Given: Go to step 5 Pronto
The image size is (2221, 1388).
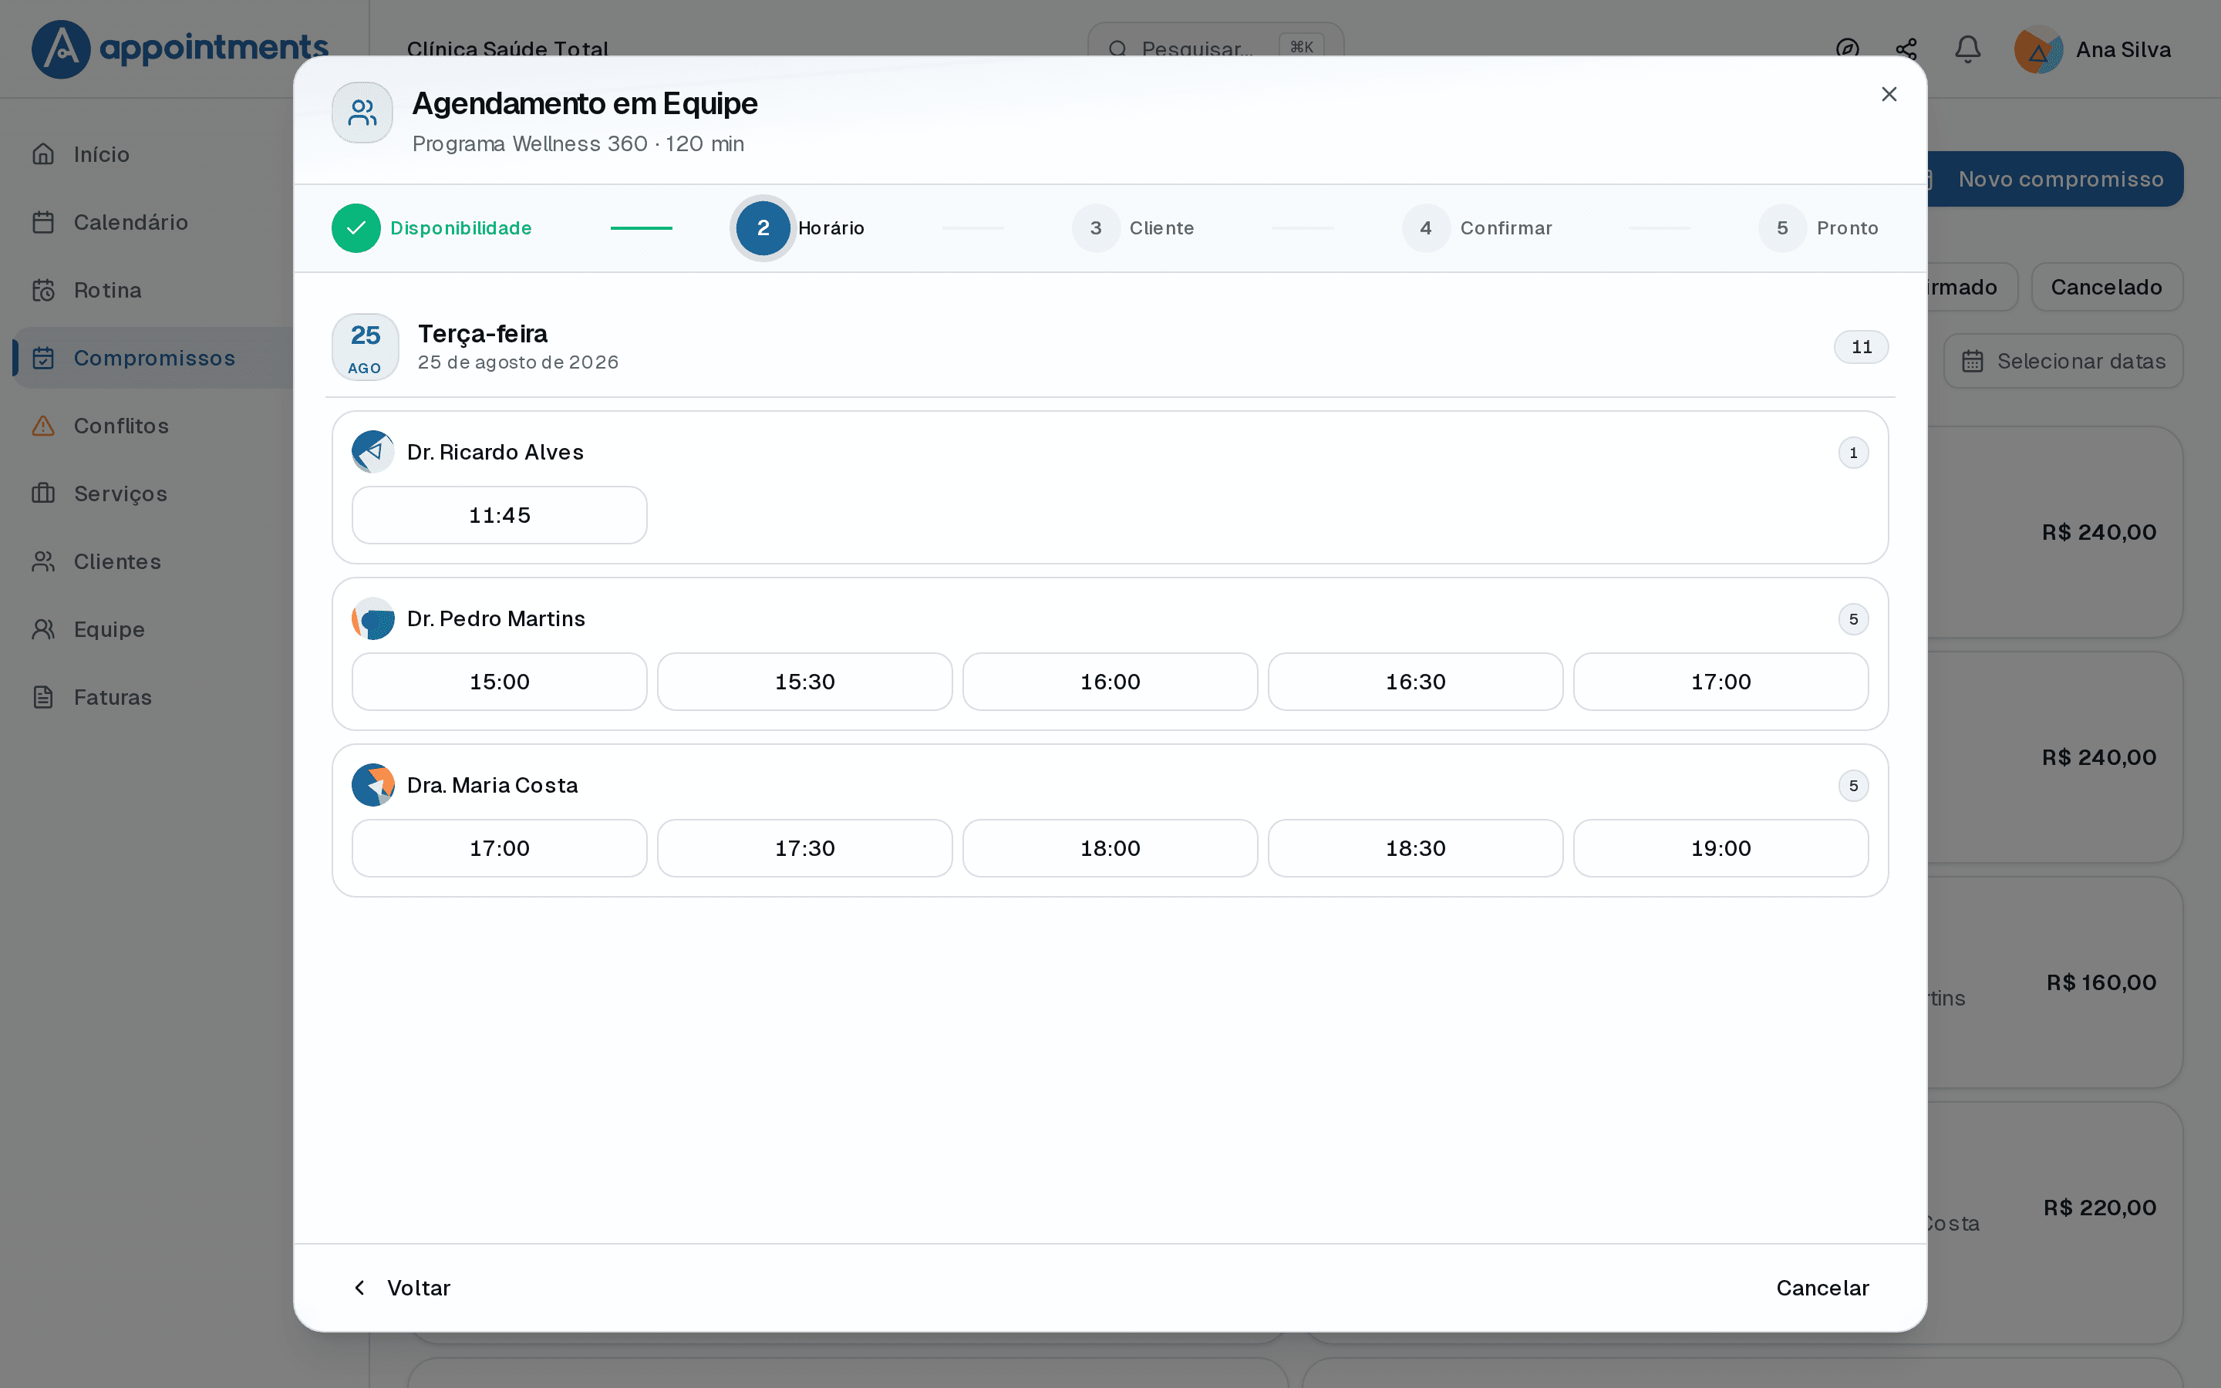Looking at the screenshot, I should pos(1819,227).
